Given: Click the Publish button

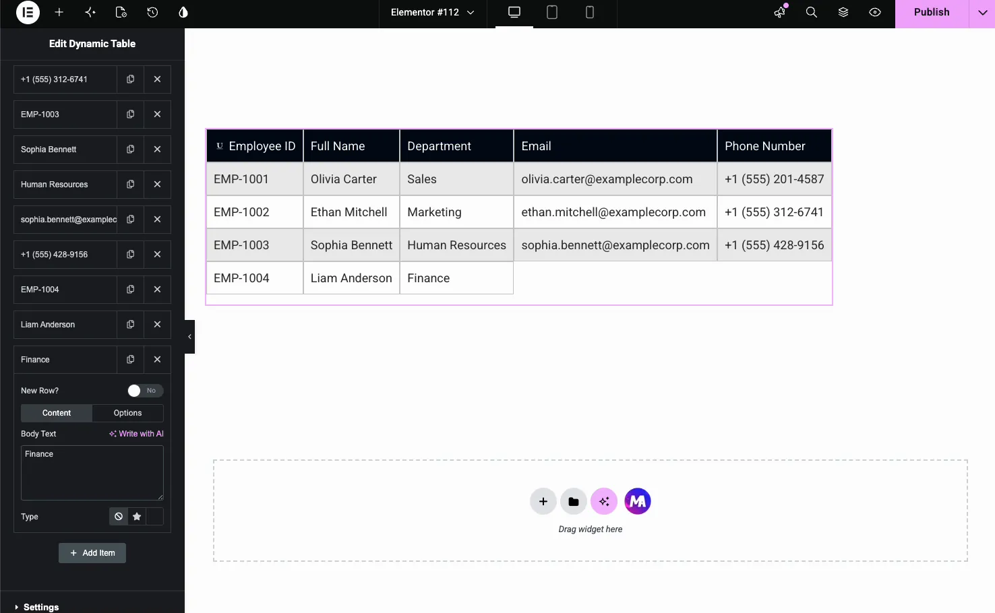Looking at the screenshot, I should click(932, 13).
